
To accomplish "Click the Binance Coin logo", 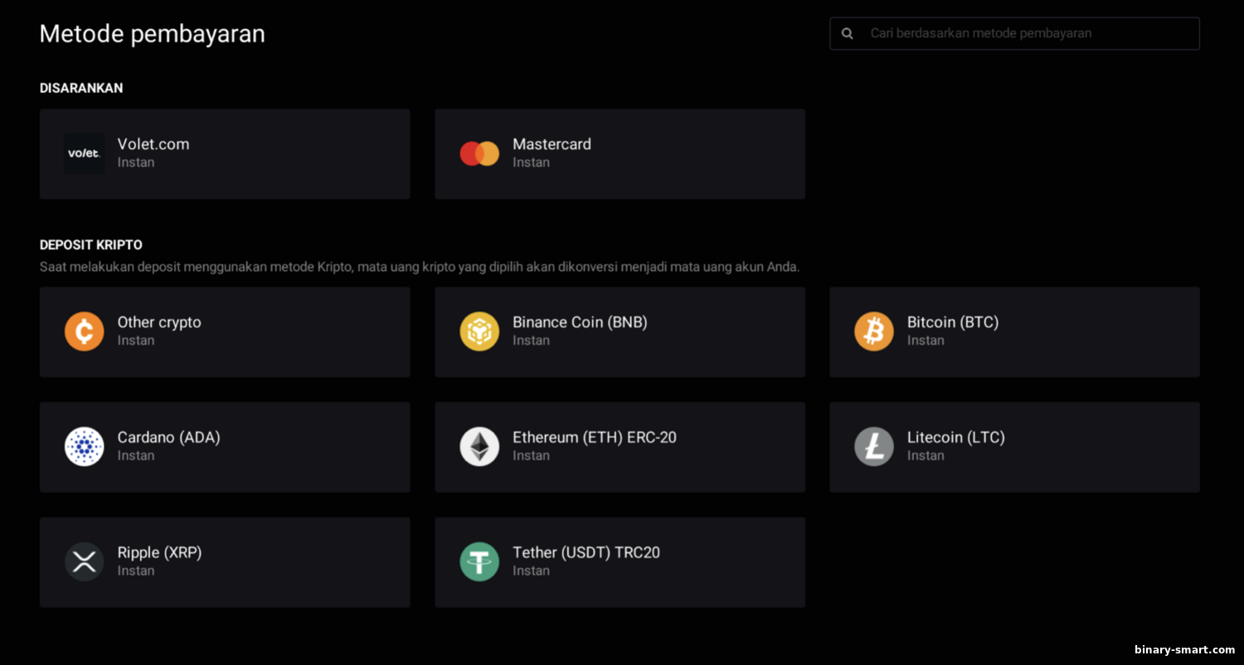I will coord(479,331).
